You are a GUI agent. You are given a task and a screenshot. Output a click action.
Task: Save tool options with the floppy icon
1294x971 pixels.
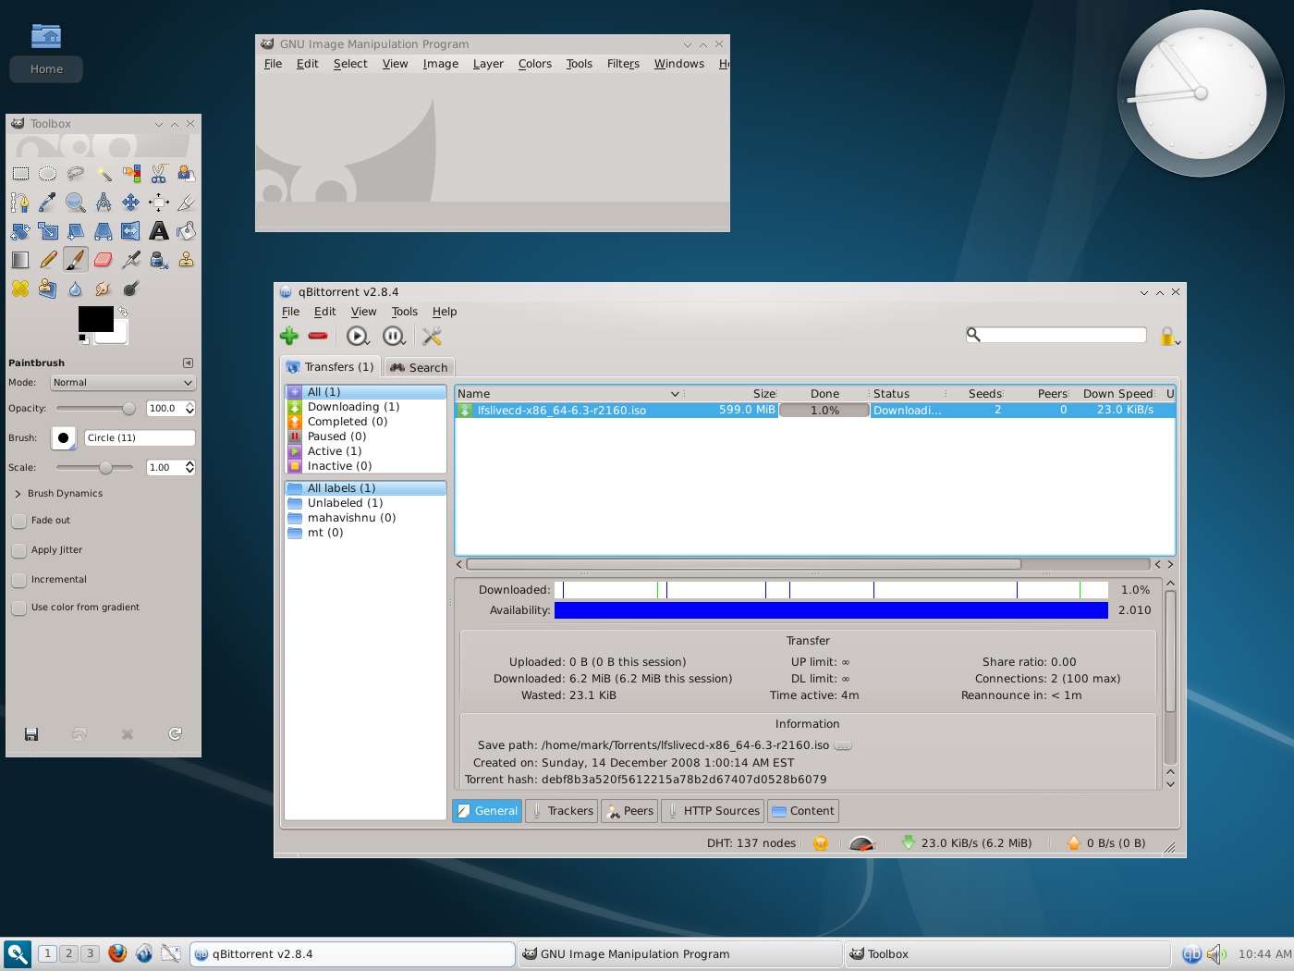31,734
